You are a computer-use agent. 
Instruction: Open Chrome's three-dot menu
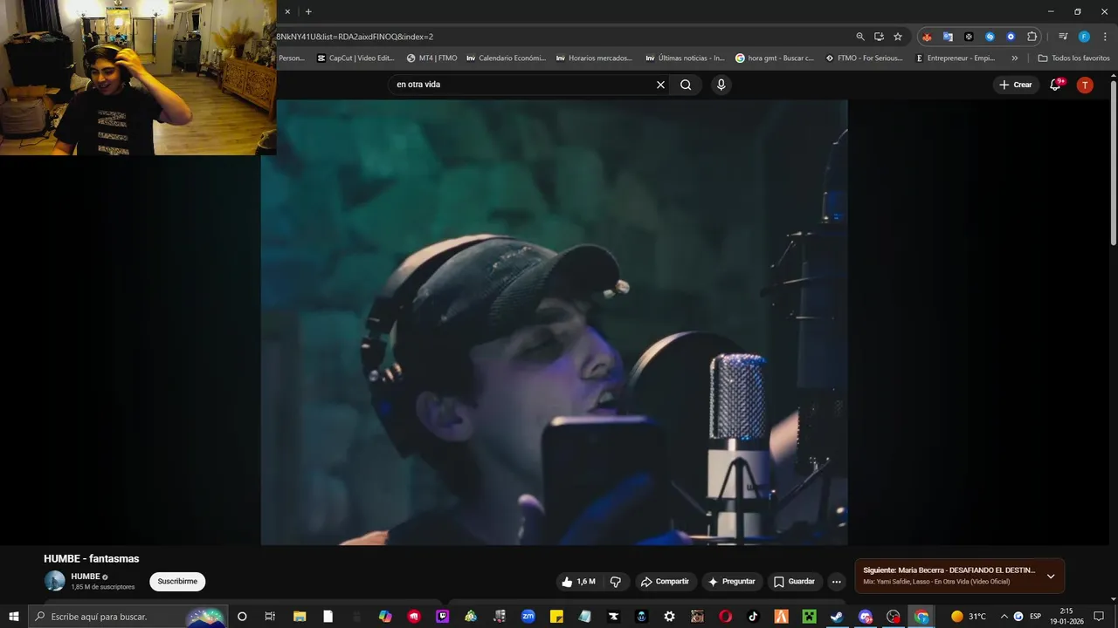pyautogui.click(x=1105, y=37)
